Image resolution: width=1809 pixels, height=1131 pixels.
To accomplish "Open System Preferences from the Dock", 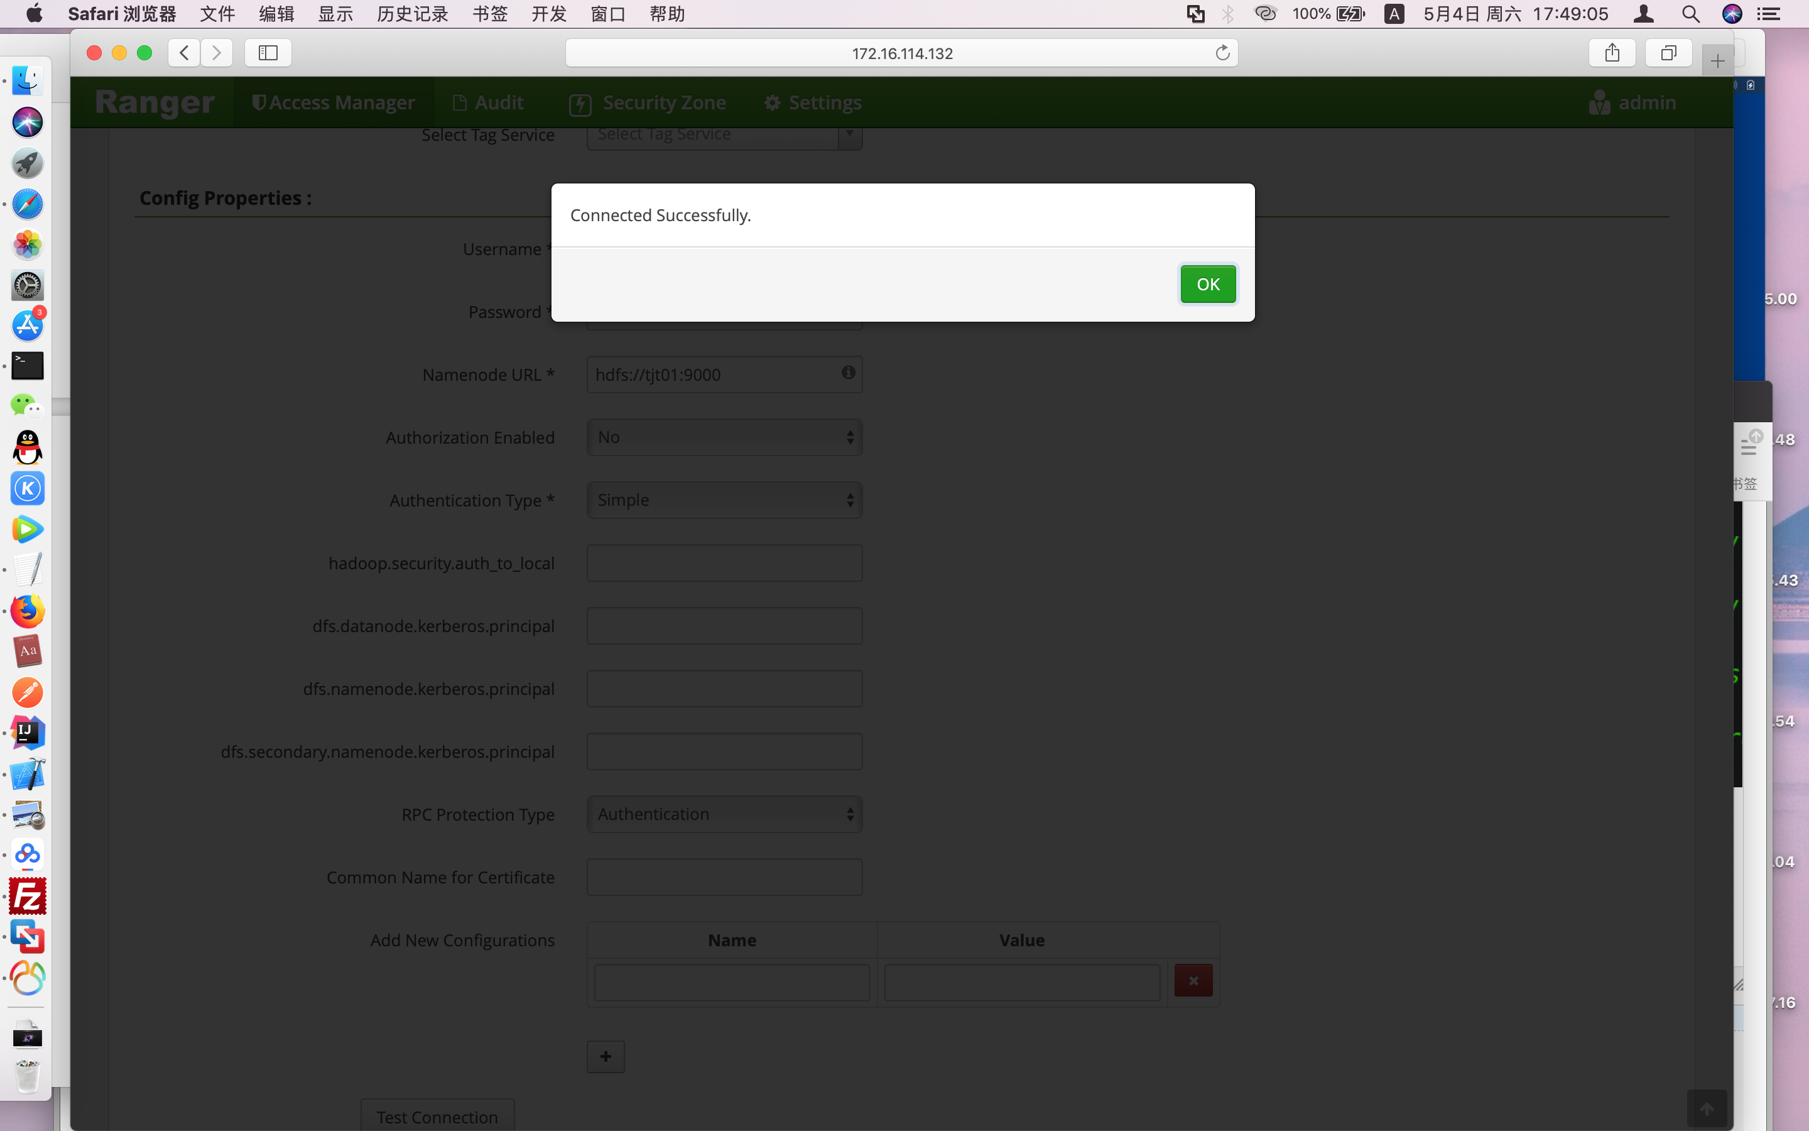I will coord(28,285).
